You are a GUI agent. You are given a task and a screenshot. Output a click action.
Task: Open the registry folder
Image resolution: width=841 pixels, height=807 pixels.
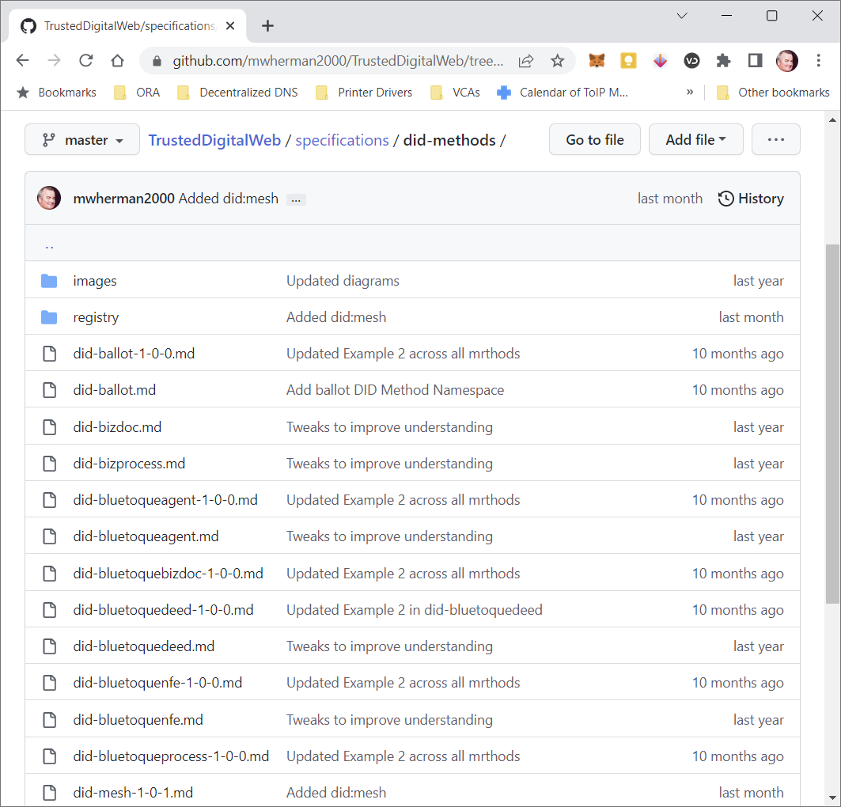pos(96,317)
